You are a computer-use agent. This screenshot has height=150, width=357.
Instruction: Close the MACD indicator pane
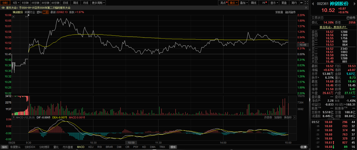tap(295, 118)
